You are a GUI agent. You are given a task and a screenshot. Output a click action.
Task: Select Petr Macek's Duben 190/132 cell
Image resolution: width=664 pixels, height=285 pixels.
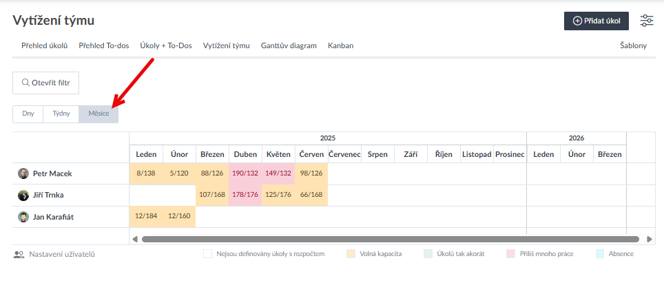245,173
